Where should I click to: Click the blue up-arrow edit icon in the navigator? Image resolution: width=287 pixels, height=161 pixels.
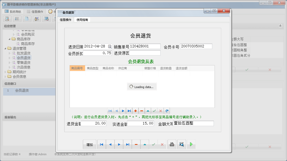coord(148,111)
